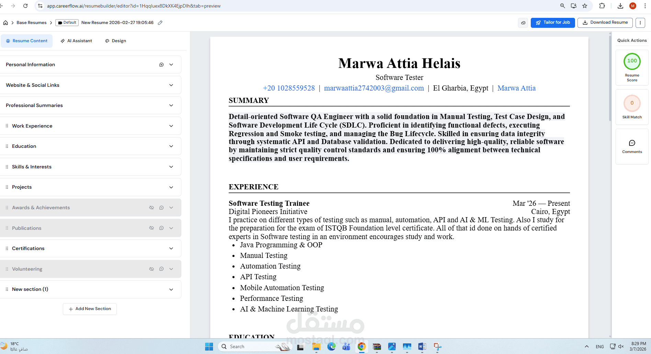The width and height of the screenshot is (651, 354).
Task: Click the ENG language indicator in tray
Action: click(x=600, y=346)
